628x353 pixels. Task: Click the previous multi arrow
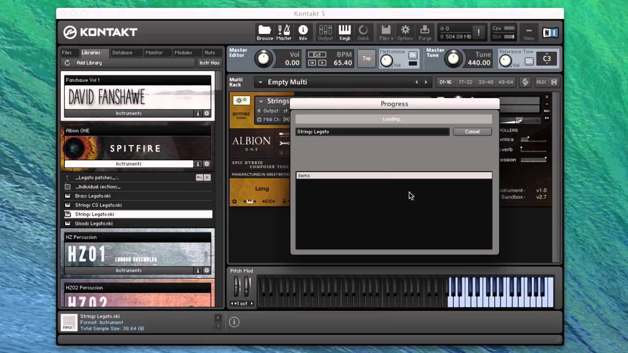[417, 82]
